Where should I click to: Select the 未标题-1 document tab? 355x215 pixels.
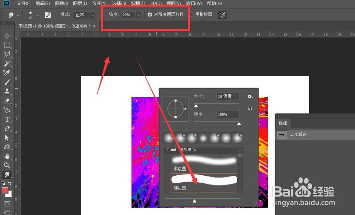(54, 26)
